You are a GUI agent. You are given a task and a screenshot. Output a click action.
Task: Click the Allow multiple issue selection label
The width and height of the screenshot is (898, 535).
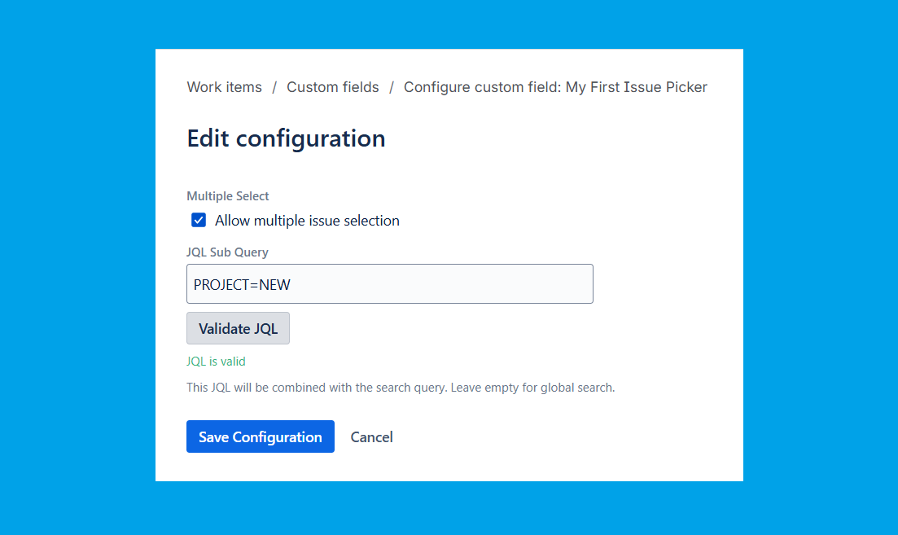coord(307,221)
